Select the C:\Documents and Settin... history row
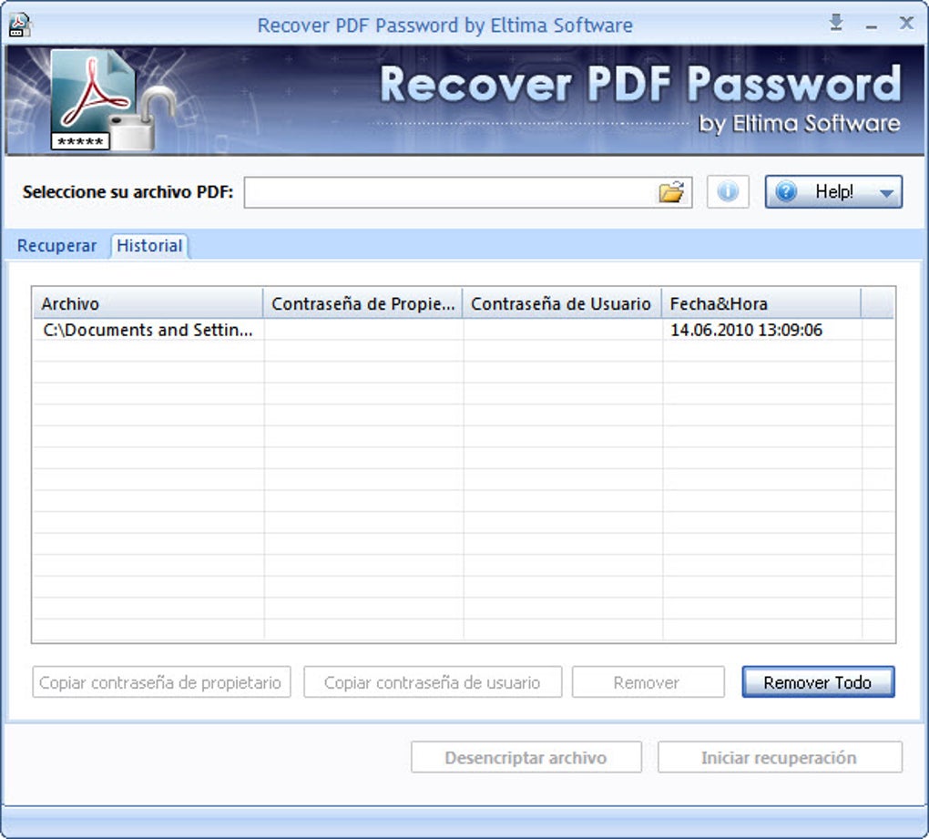Image resolution: width=929 pixels, height=839 pixels. [x=463, y=330]
